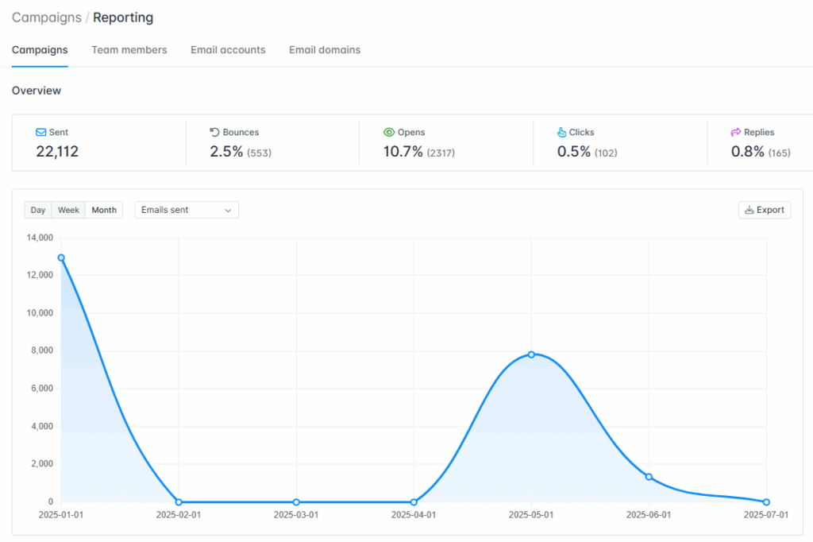Enable the Week view option
This screenshot has width=813, height=542.
tap(68, 210)
